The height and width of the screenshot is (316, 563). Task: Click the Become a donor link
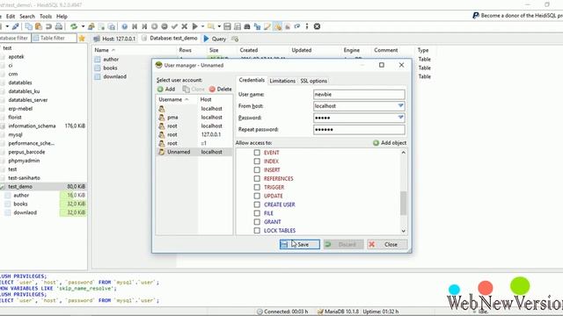[522, 16]
